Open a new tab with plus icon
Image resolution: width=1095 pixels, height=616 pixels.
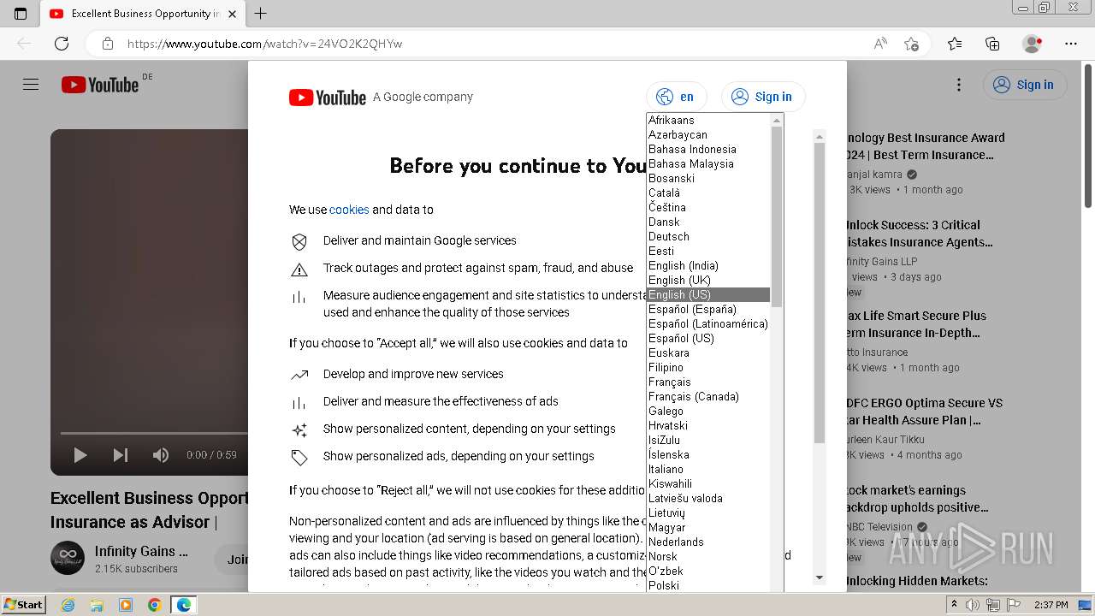261,14
